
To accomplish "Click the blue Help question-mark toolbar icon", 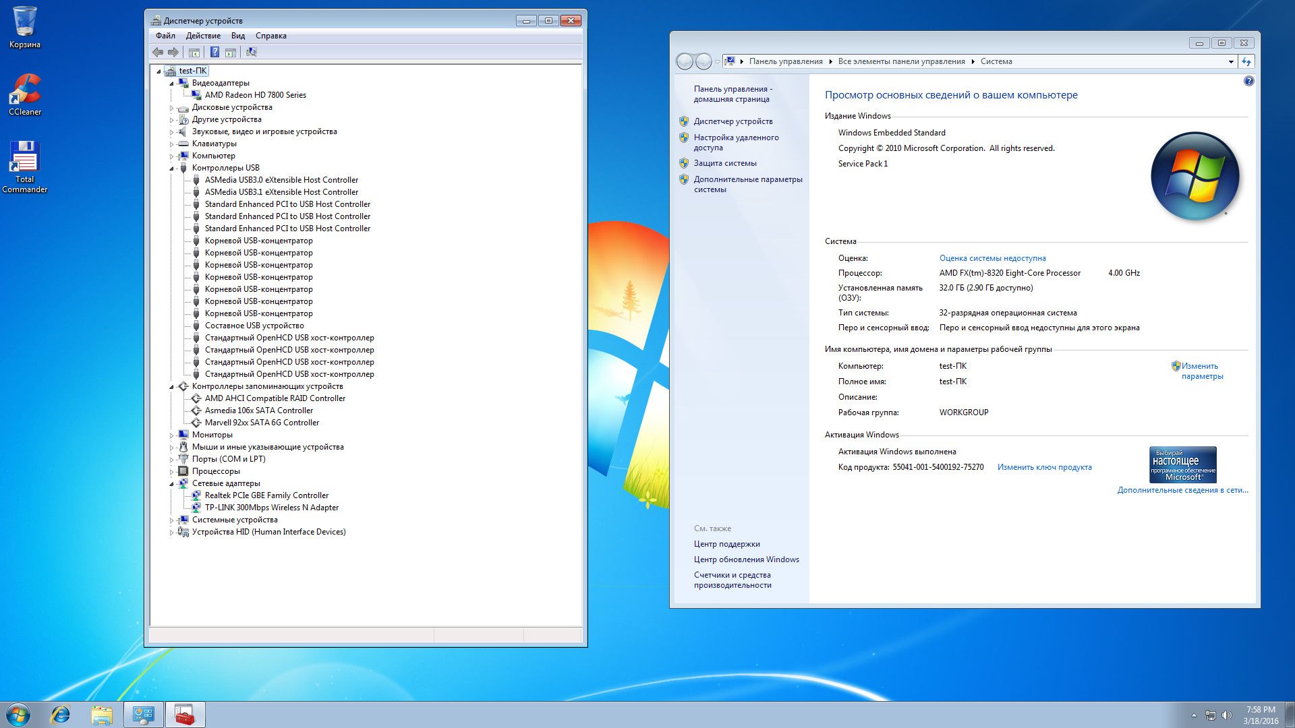I will [214, 52].
